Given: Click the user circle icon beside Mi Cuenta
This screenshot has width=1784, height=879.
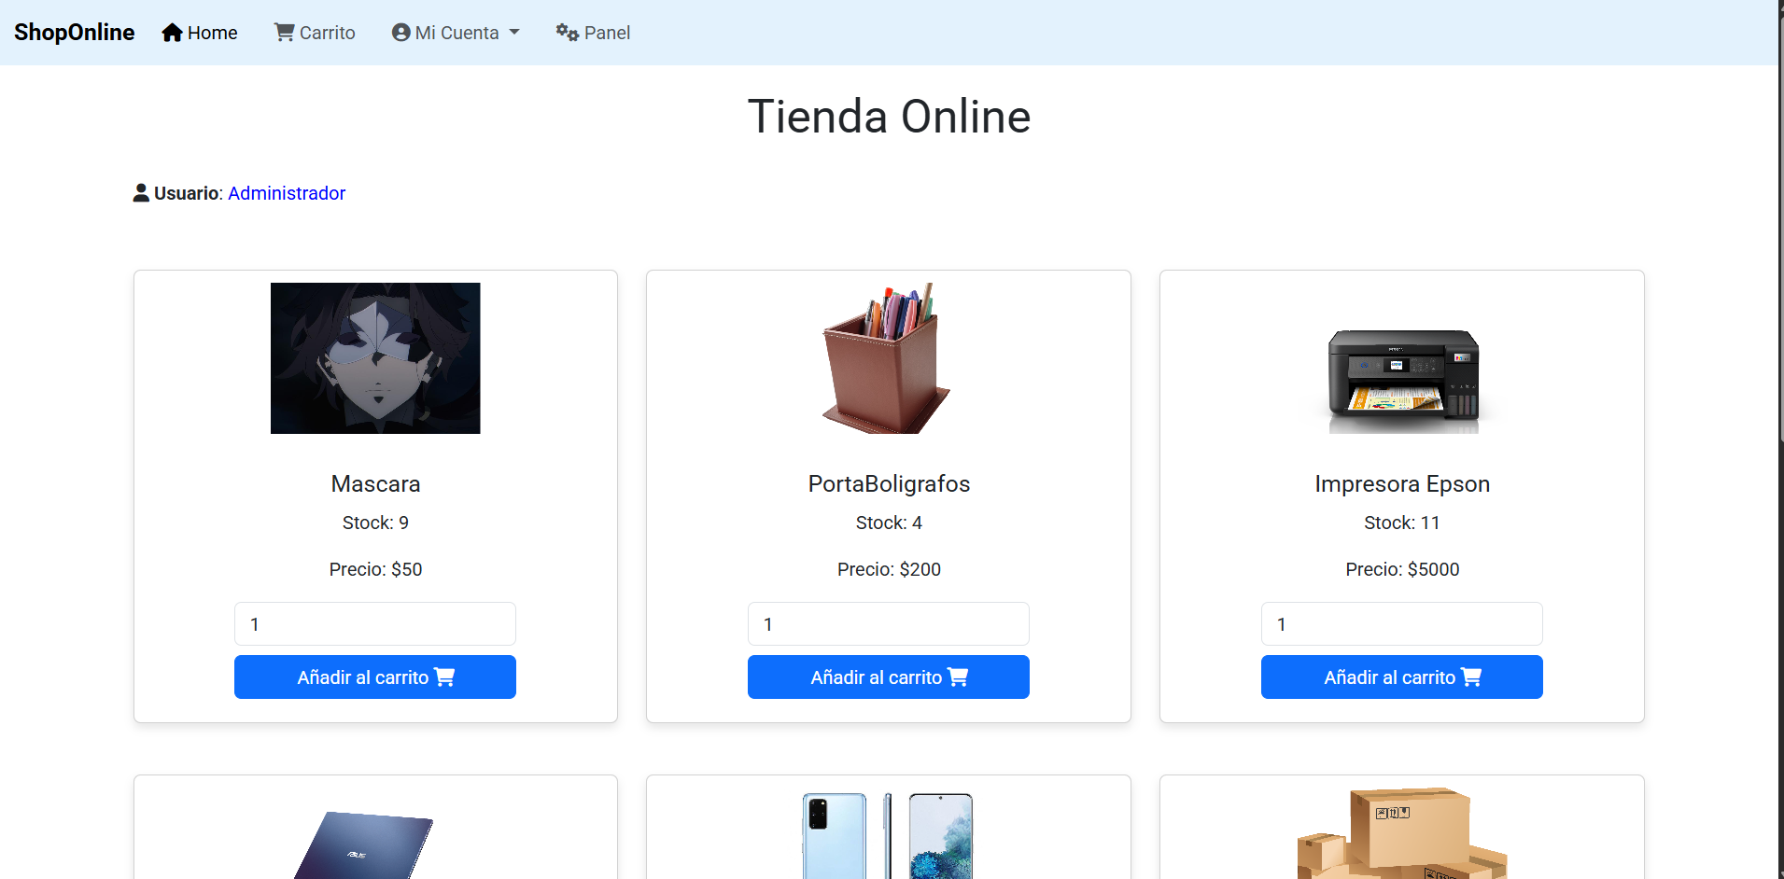Looking at the screenshot, I should [401, 33].
